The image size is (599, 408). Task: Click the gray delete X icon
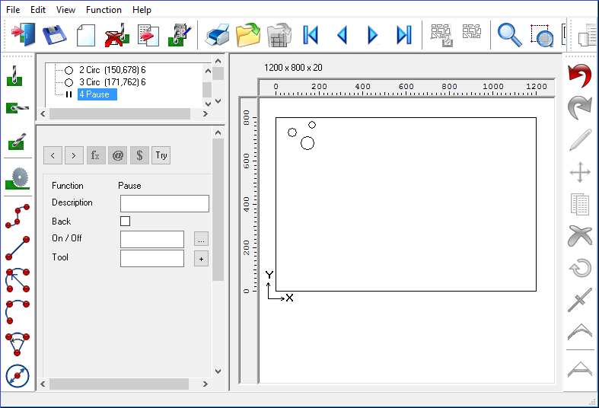point(580,236)
